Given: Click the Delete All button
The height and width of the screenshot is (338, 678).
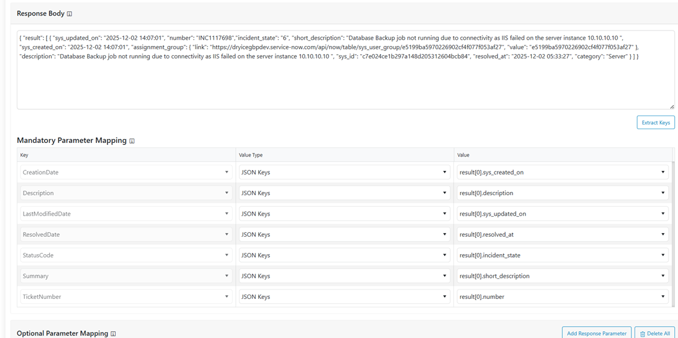Looking at the screenshot, I should pyautogui.click(x=655, y=333).
